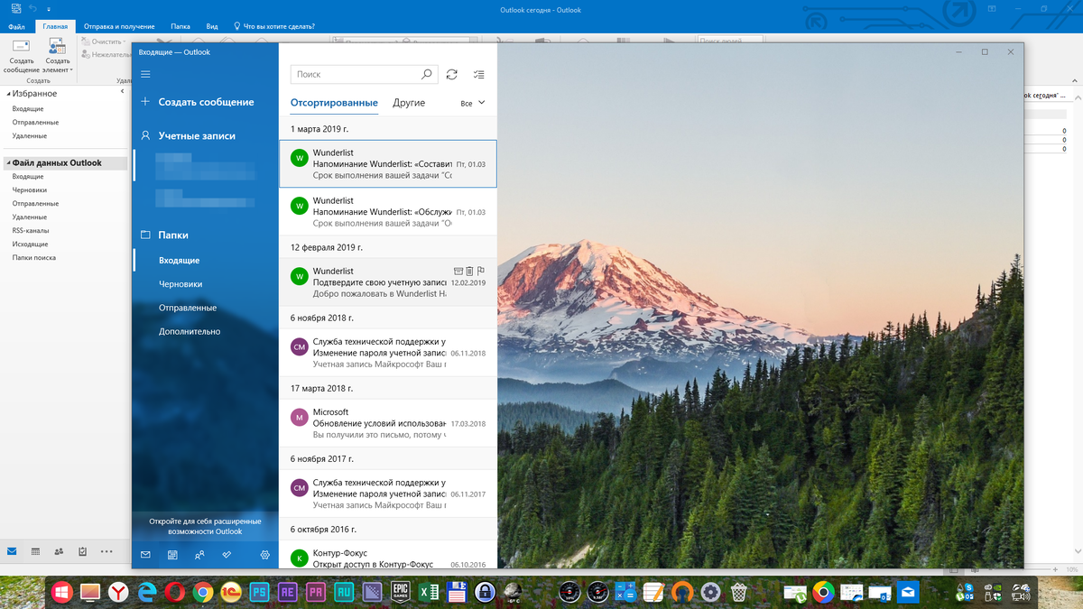Switch to the Отсортированные tab
This screenshot has width=1083, height=609.
point(334,103)
